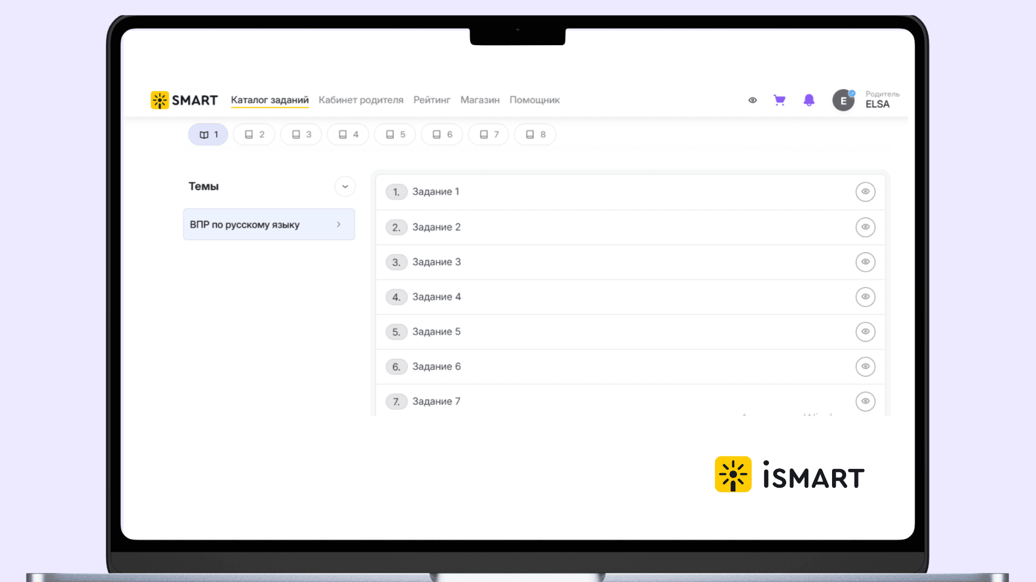
Task: Select grade 8 chip
Action: coord(535,135)
